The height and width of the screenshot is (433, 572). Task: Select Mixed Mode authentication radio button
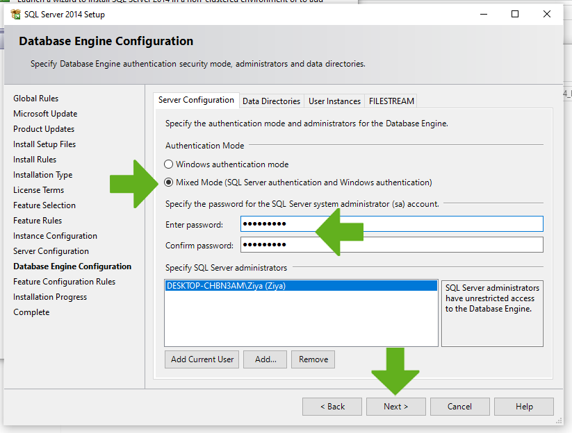[x=167, y=182]
